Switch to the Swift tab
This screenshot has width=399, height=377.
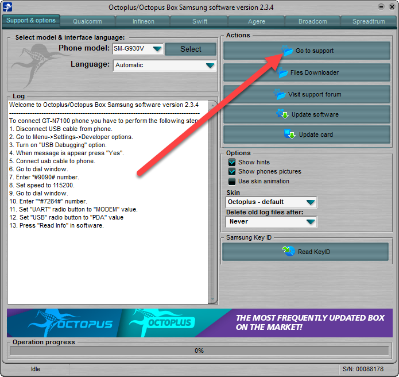[x=200, y=21]
